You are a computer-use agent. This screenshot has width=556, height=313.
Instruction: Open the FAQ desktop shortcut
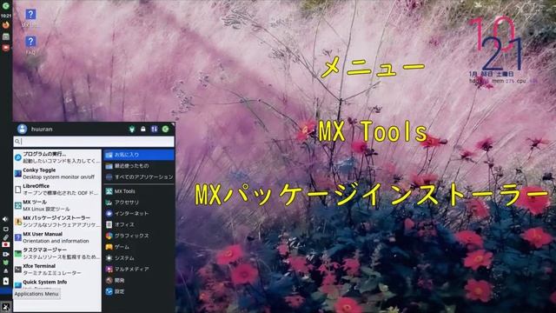point(30,45)
